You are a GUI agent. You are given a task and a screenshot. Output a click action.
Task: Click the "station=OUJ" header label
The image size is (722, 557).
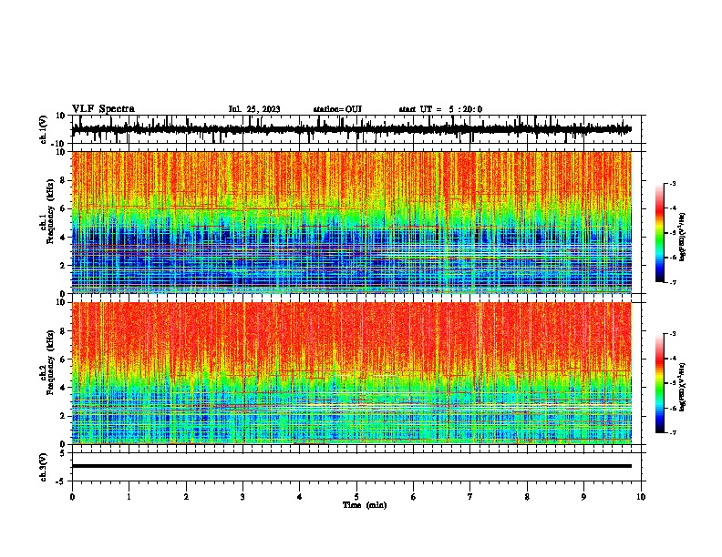pyautogui.click(x=337, y=109)
